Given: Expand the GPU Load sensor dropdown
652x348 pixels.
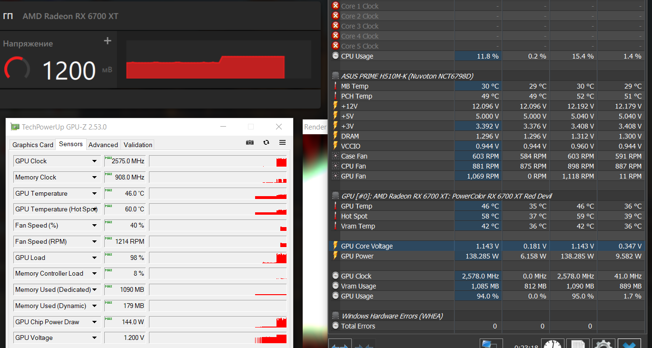Looking at the screenshot, I should click(94, 258).
